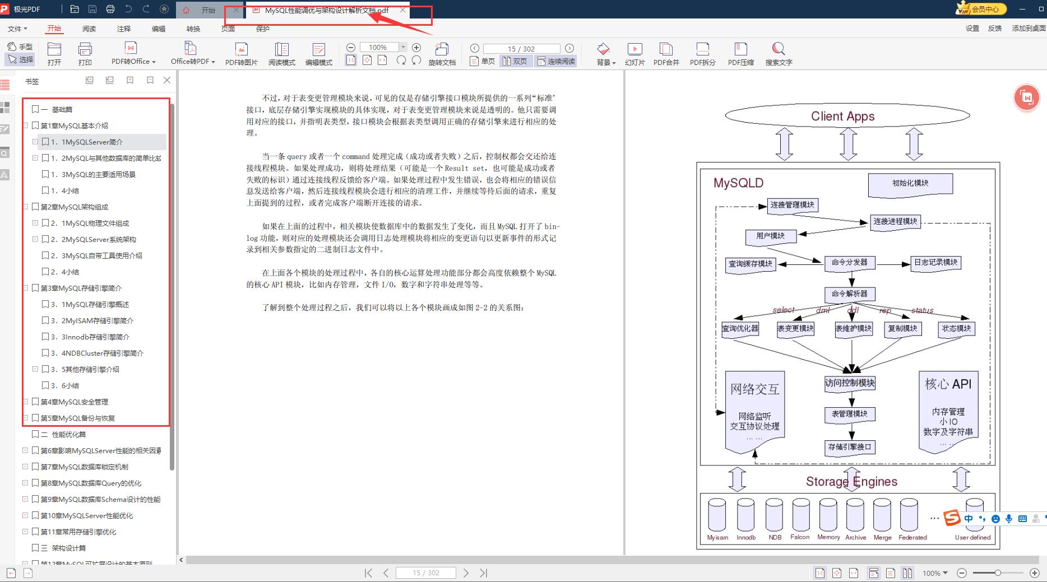Expand 第6章影响MySQLServer性能 bookmark node
Viewport: 1047px width, 582px height.
(x=25, y=450)
